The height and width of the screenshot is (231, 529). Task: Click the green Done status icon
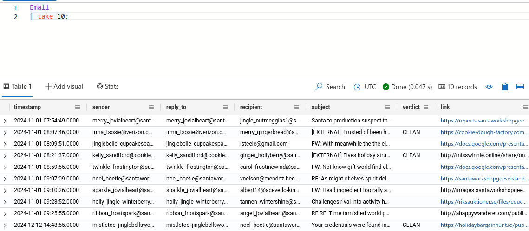pyautogui.click(x=385, y=87)
